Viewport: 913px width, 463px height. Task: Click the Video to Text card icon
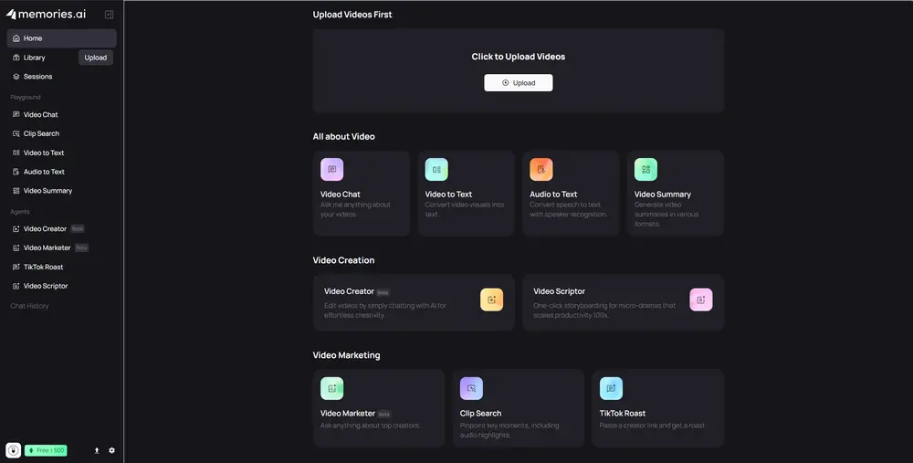(436, 169)
